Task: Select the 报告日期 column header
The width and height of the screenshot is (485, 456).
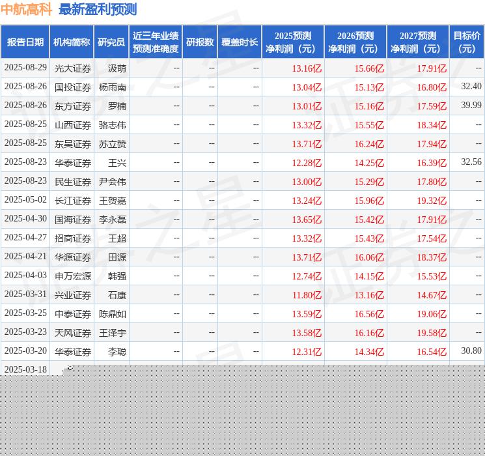Action: (25, 42)
